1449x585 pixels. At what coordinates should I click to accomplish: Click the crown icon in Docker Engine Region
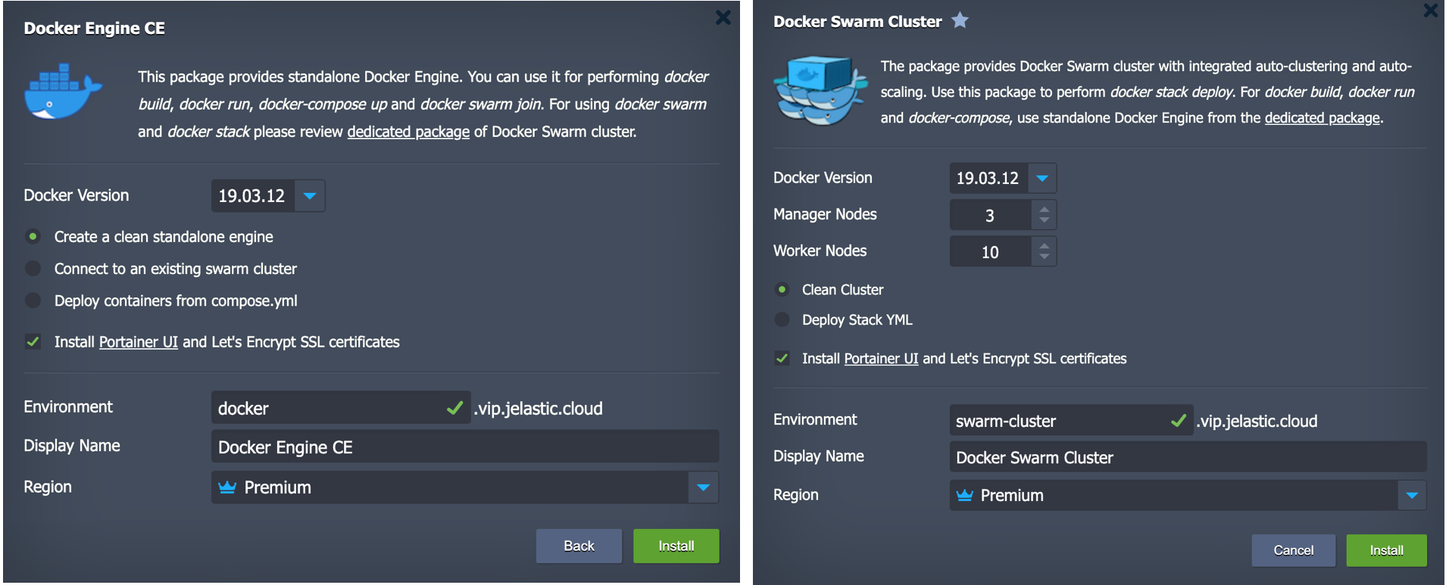point(227,487)
